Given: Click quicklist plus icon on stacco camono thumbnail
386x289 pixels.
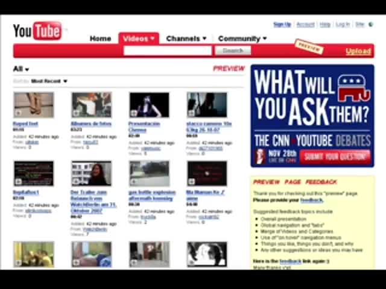Looking at the screenshot, I should (192, 113).
